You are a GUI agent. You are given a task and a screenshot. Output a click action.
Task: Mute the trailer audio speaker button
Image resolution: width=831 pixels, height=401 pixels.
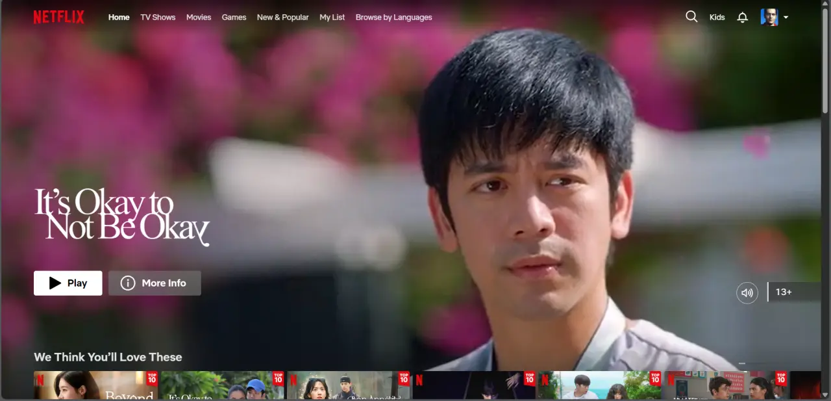pyautogui.click(x=747, y=292)
